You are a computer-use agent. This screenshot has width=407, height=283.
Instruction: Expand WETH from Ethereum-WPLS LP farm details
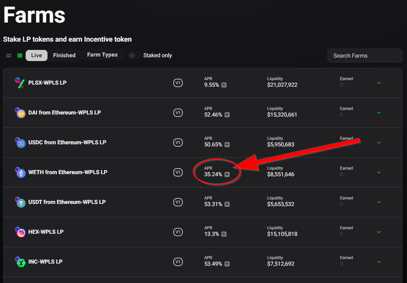click(379, 173)
